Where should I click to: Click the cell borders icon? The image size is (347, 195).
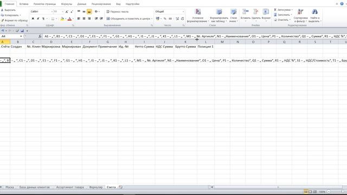coord(53,19)
